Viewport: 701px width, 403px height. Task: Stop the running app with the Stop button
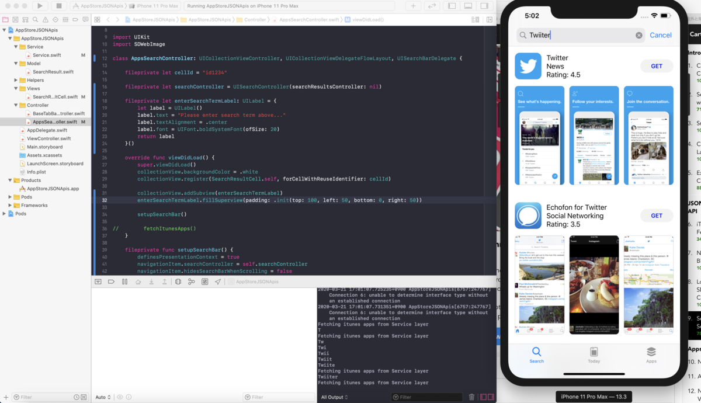point(58,6)
